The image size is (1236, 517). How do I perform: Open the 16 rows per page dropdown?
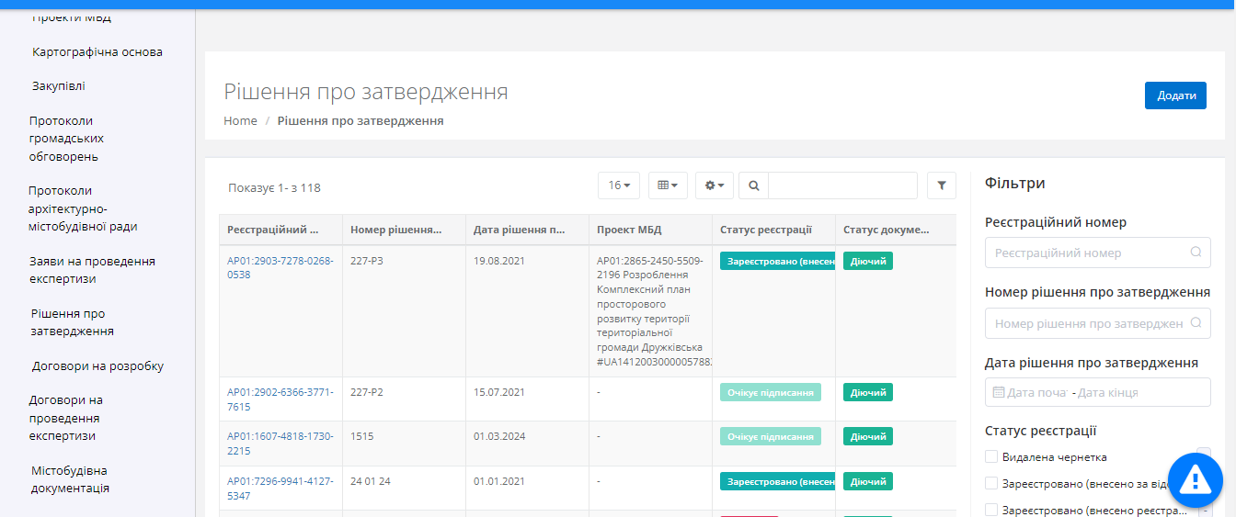point(619,185)
